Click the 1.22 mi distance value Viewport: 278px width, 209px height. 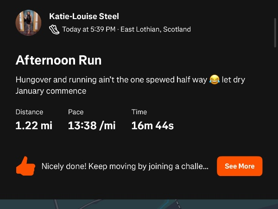(x=34, y=125)
